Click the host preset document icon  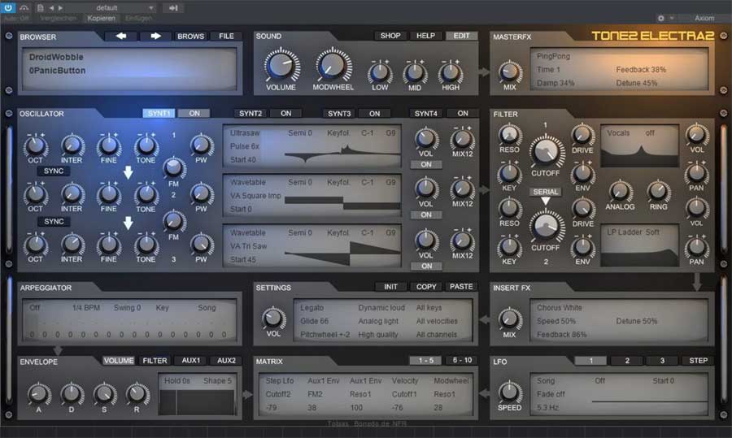[x=40, y=8]
